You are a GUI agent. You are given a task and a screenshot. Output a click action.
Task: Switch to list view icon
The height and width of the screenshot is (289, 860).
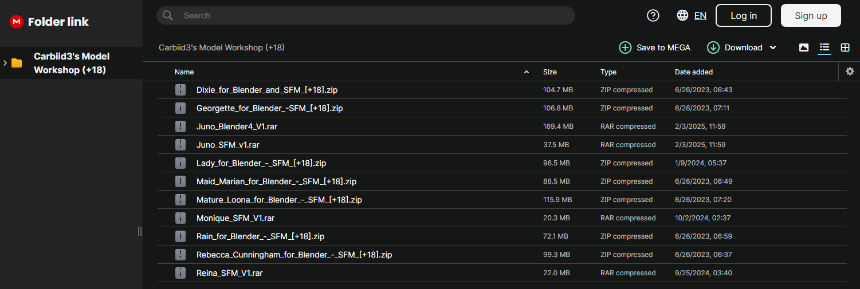pos(824,47)
